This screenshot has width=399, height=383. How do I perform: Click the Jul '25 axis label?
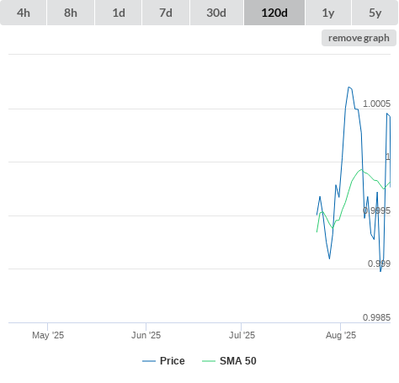pyautogui.click(x=242, y=335)
